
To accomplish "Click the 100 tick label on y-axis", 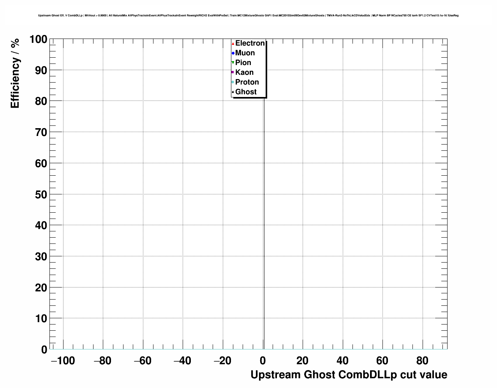I will (38, 39).
